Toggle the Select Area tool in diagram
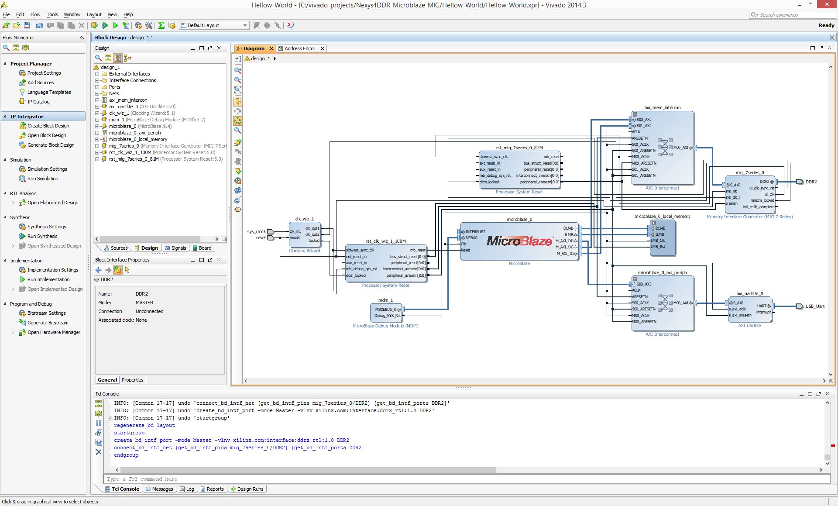 coord(238,101)
